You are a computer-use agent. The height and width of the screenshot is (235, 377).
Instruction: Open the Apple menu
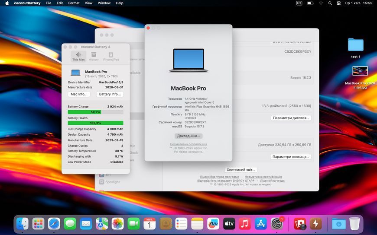(x=7, y=3)
